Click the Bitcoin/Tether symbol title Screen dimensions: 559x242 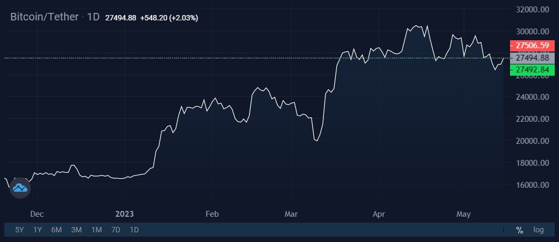(x=44, y=17)
